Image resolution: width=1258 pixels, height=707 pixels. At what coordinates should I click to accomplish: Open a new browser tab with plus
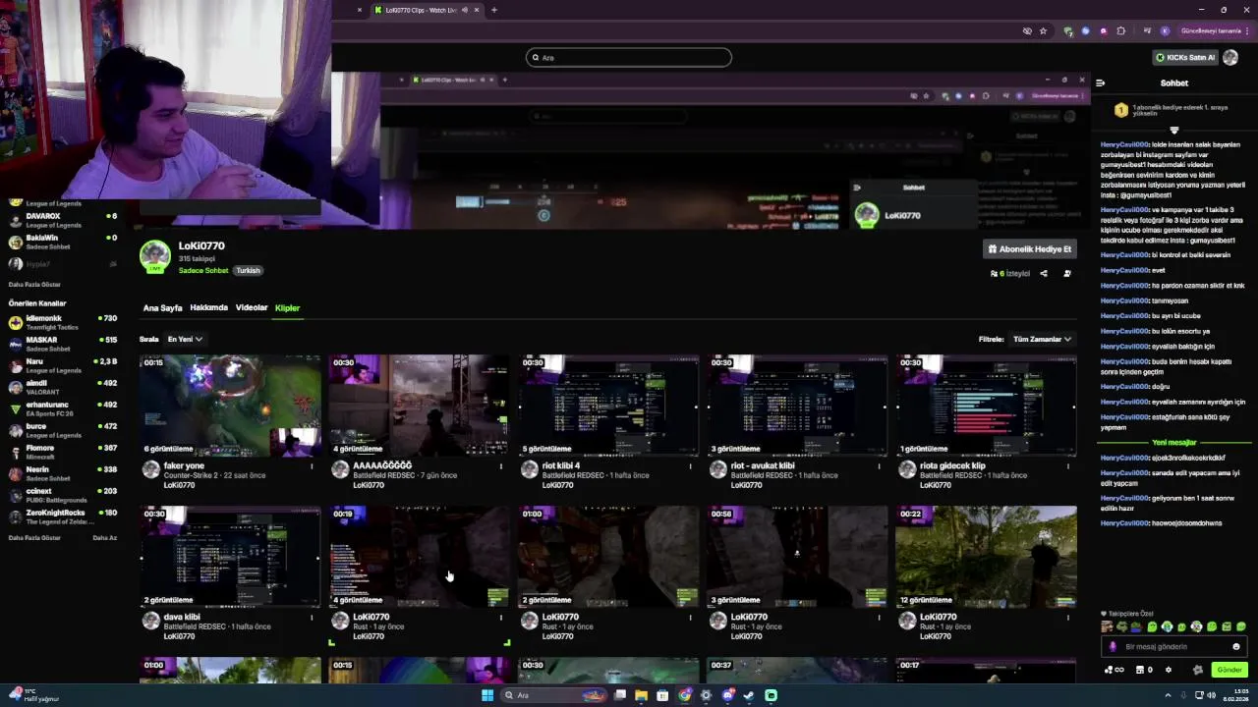coord(493,10)
